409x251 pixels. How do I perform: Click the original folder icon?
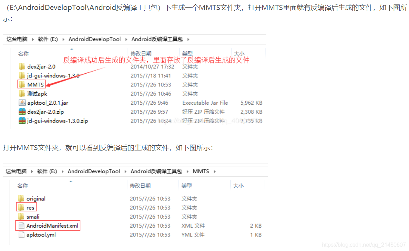coord(21,199)
